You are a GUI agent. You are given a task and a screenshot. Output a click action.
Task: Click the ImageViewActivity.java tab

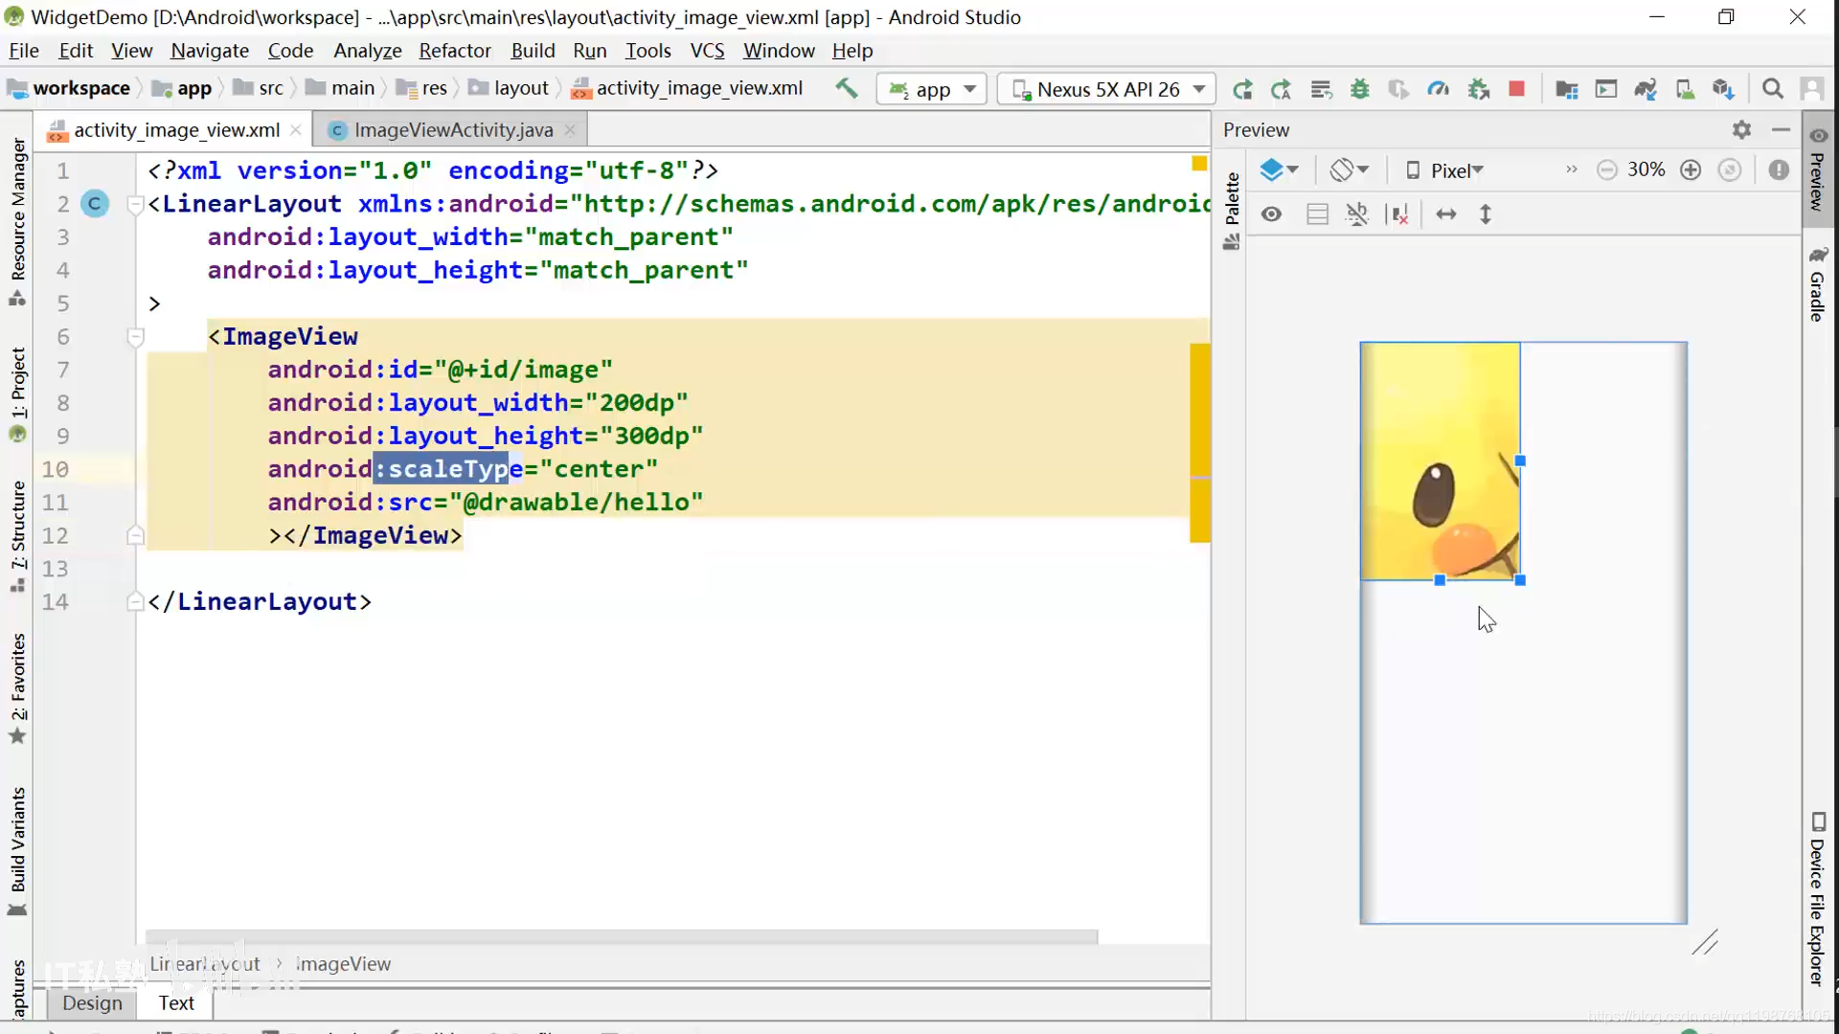453,130
